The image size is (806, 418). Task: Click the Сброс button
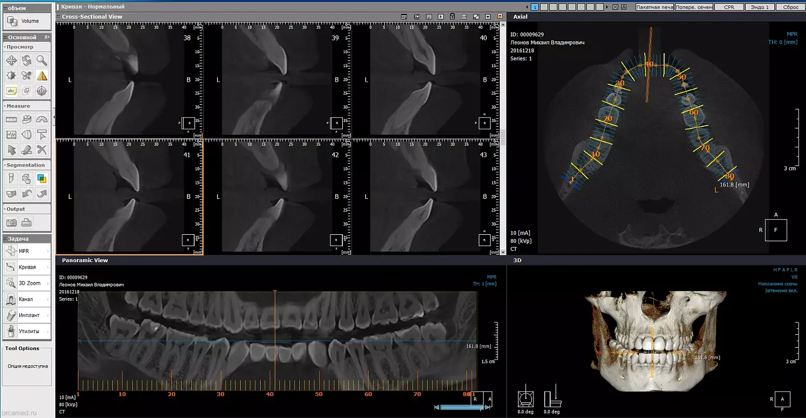click(790, 7)
